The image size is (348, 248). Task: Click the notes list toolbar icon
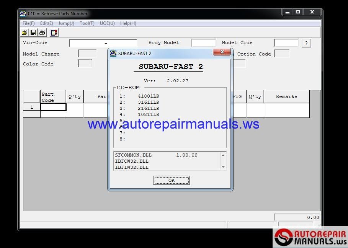pyautogui.click(x=54, y=33)
